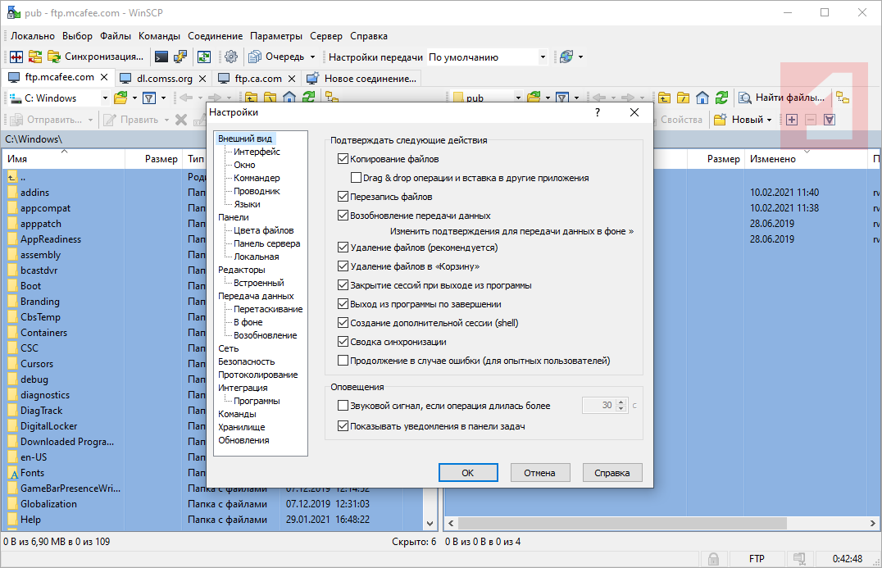Open the Справка menu in menu bar
Screen dimensions: 882x568
[368, 36]
